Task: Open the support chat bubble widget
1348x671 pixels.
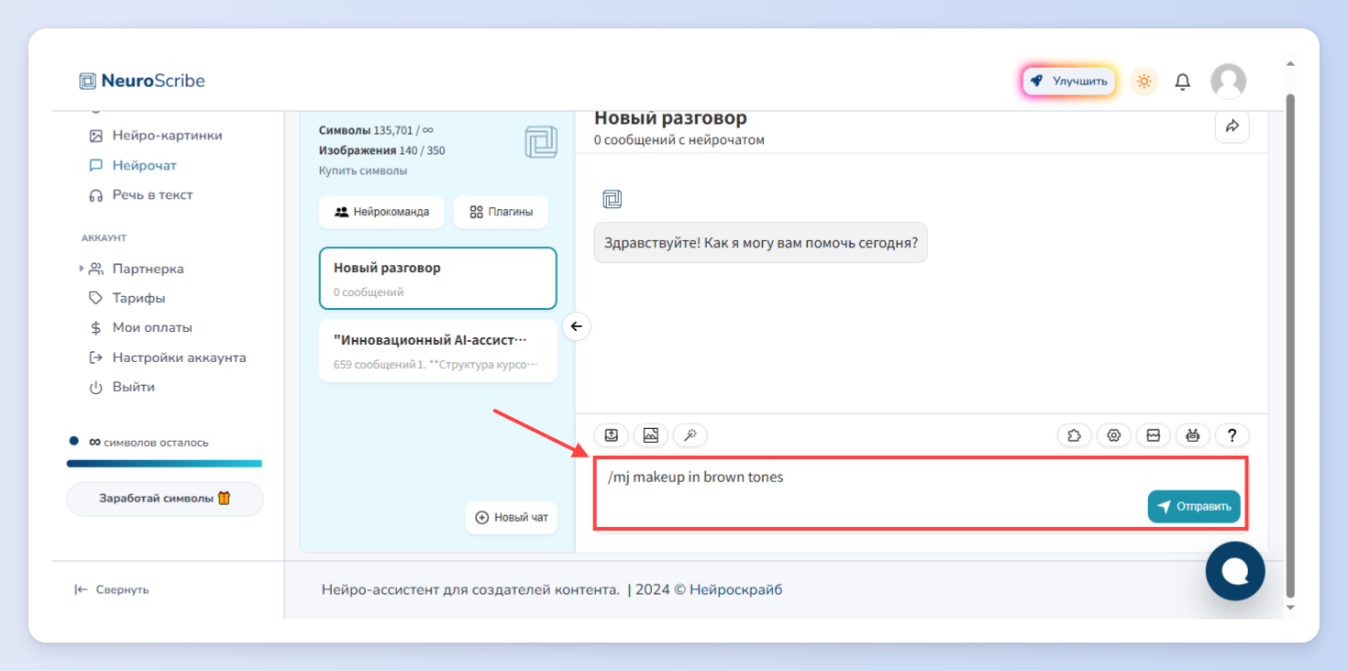Action: coord(1235,571)
